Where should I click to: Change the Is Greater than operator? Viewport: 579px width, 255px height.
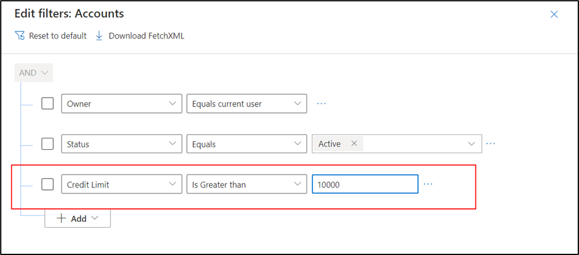pyautogui.click(x=247, y=185)
